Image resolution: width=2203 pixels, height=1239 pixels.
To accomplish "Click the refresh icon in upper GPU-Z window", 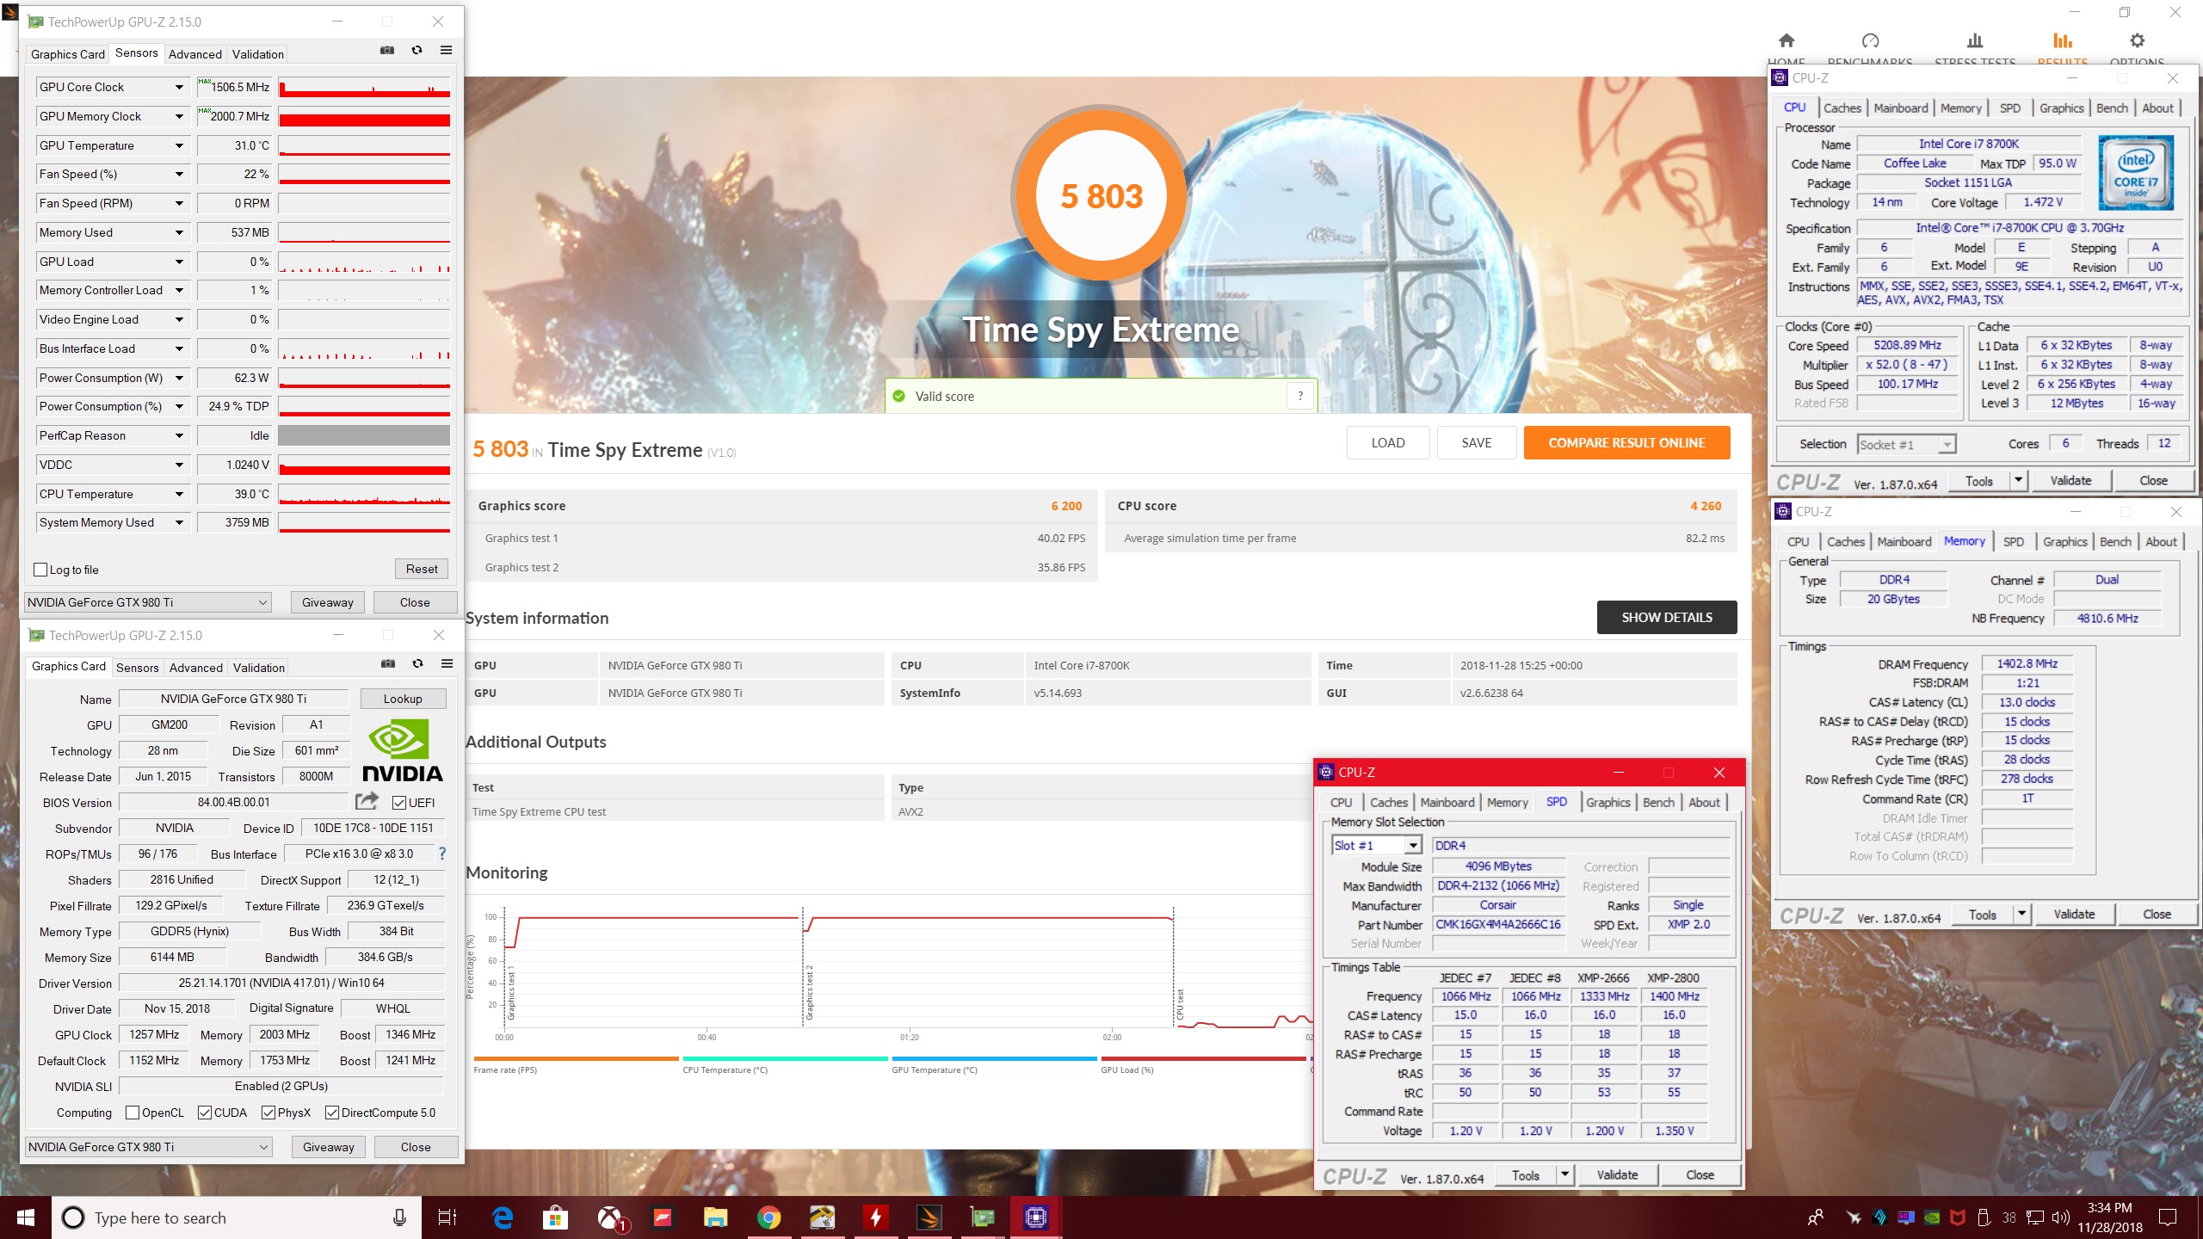I will [x=417, y=51].
